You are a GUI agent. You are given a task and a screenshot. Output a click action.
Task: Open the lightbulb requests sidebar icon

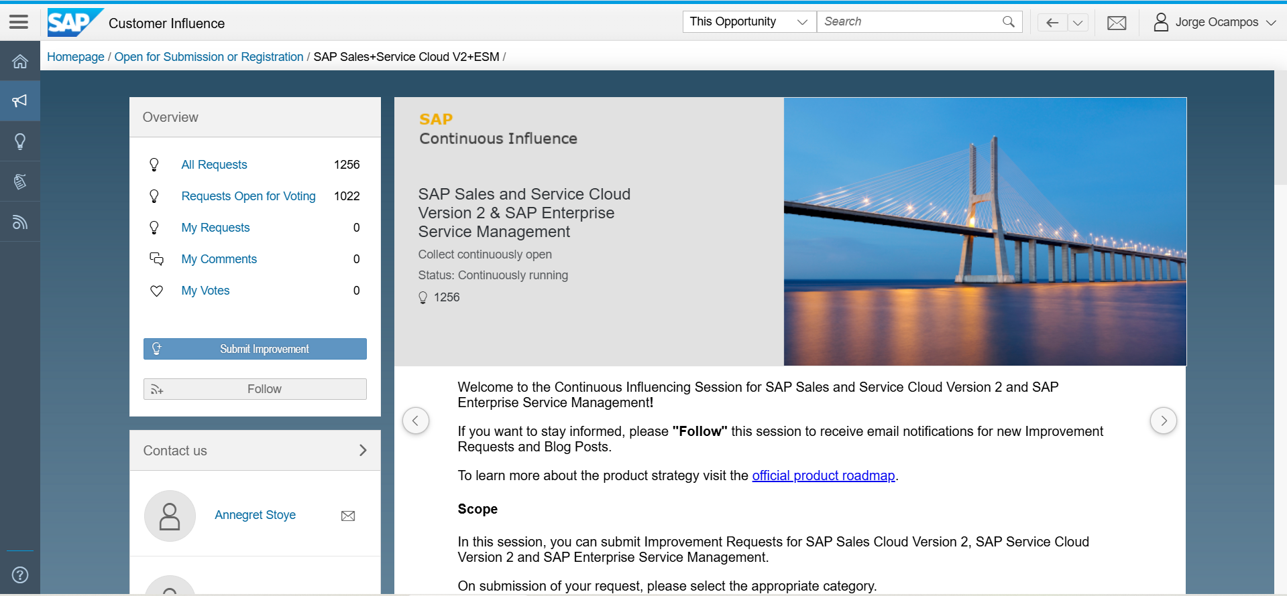(20, 141)
